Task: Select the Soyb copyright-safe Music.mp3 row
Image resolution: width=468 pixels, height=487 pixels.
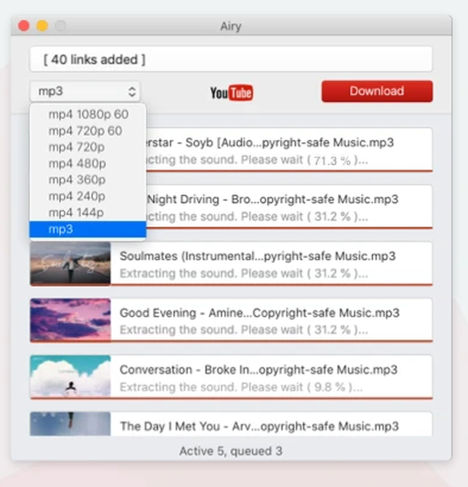Action: 289,150
